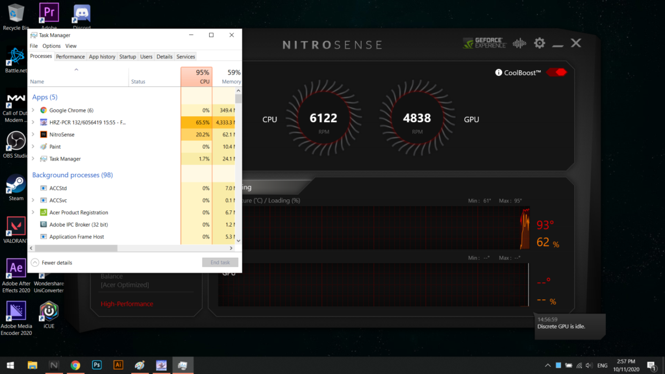Open the Task Manager Options menu
The height and width of the screenshot is (374, 665).
pyautogui.click(x=51, y=46)
